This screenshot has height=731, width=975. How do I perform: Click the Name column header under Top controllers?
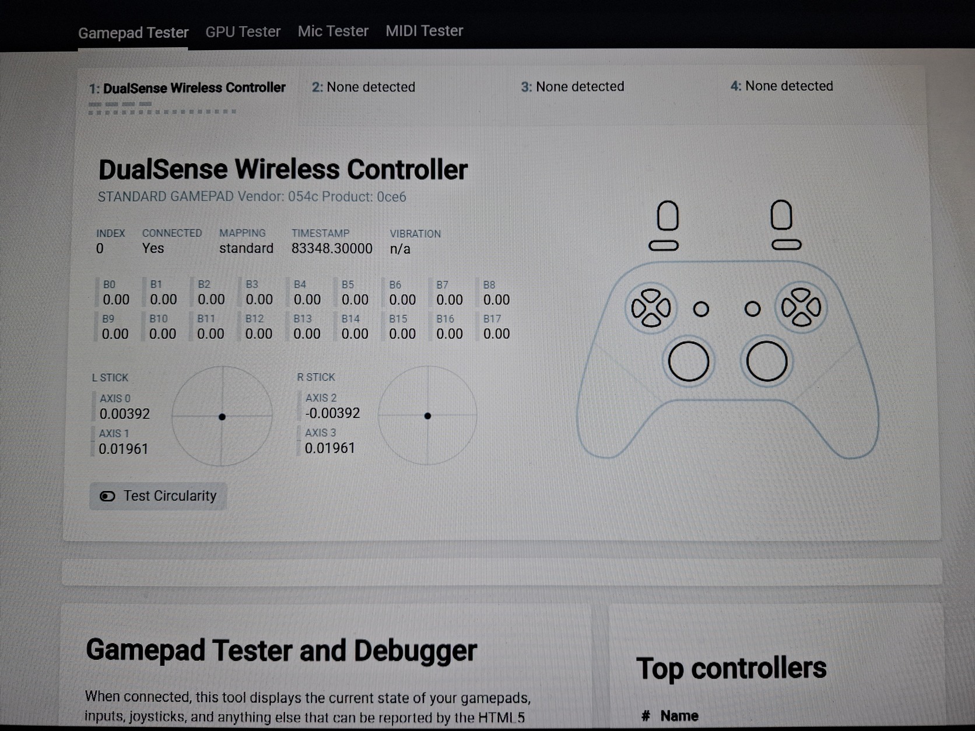[679, 716]
